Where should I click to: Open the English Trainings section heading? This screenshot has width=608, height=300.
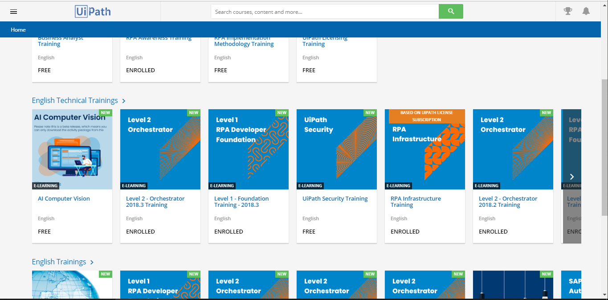click(x=59, y=262)
